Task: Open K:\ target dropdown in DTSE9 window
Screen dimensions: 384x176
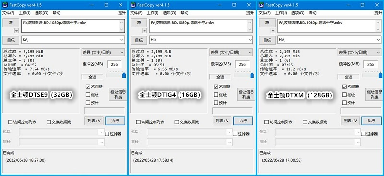Action: (x=122, y=40)
